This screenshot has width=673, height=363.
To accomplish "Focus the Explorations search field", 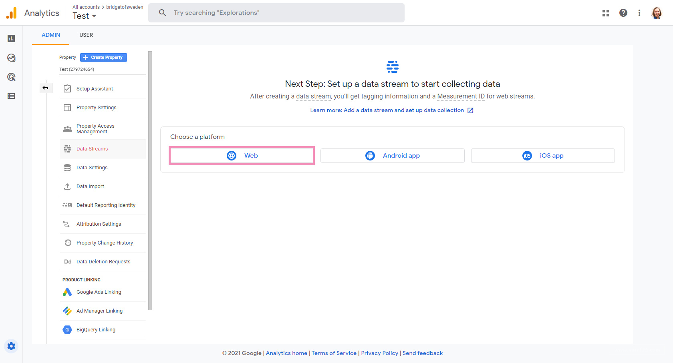I will pos(276,13).
